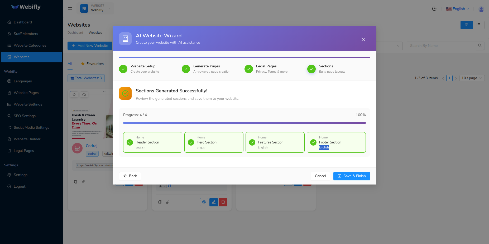Open Website Builder in sidebar

(x=27, y=139)
